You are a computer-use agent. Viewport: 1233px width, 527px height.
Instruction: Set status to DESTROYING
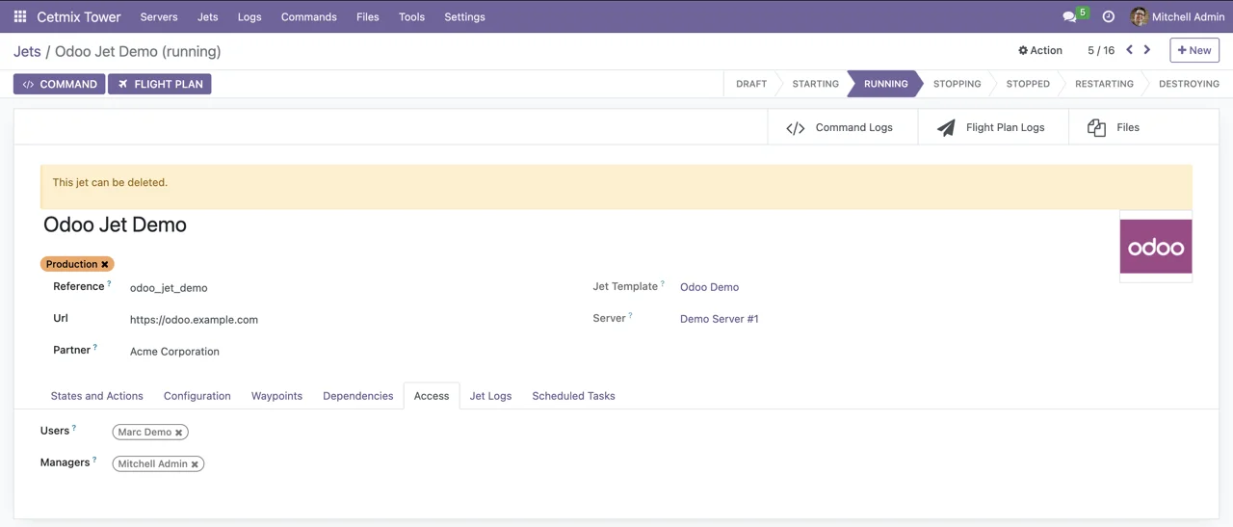coord(1189,84)
